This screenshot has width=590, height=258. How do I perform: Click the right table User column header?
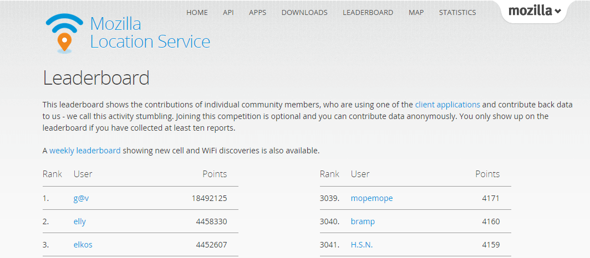pos(360,174)
